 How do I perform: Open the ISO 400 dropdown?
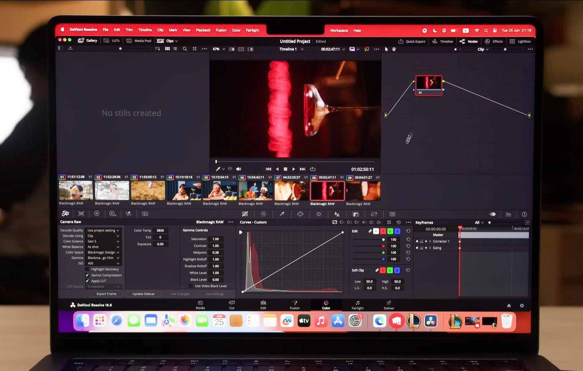(x=103, y=263)
